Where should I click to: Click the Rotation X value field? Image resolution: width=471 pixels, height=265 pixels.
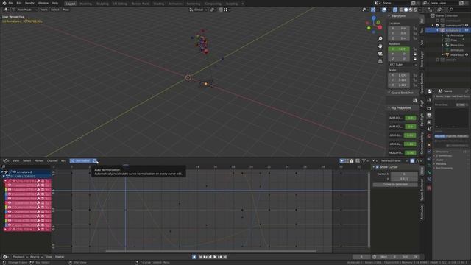point(399,49)
